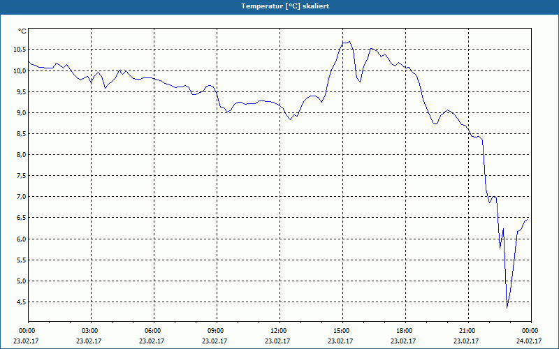Click the 12:00 time label
The image size is (559, 349).
[279, 331]
